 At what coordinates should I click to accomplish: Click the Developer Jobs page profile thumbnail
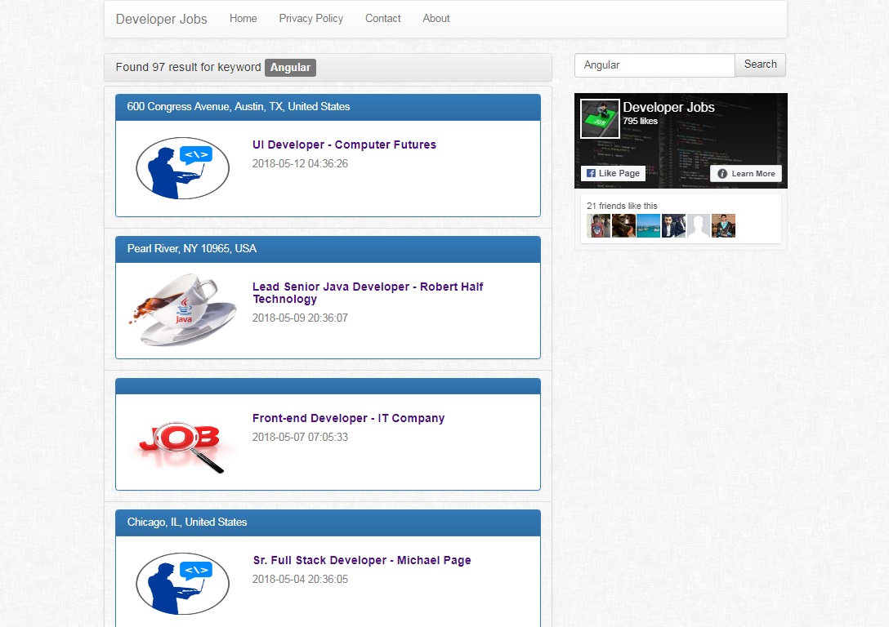coord(600,119)
